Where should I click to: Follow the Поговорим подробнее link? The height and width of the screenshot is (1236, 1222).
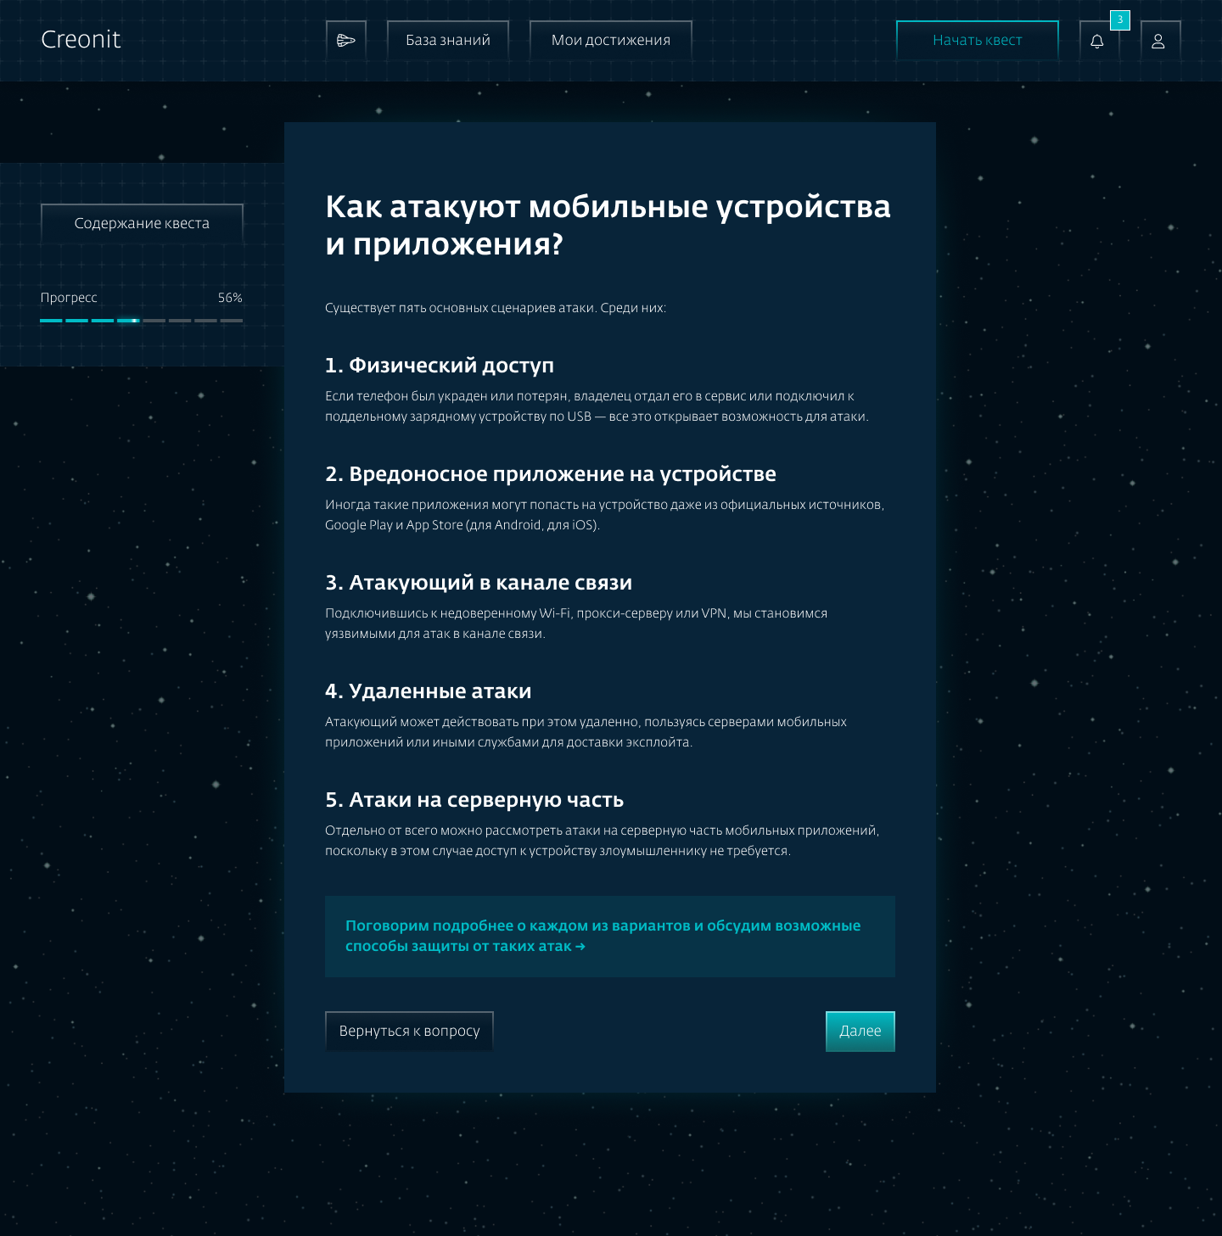pos(603,936)
